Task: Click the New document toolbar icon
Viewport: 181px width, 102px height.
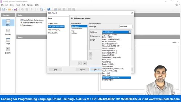Action: pos(4,9)
